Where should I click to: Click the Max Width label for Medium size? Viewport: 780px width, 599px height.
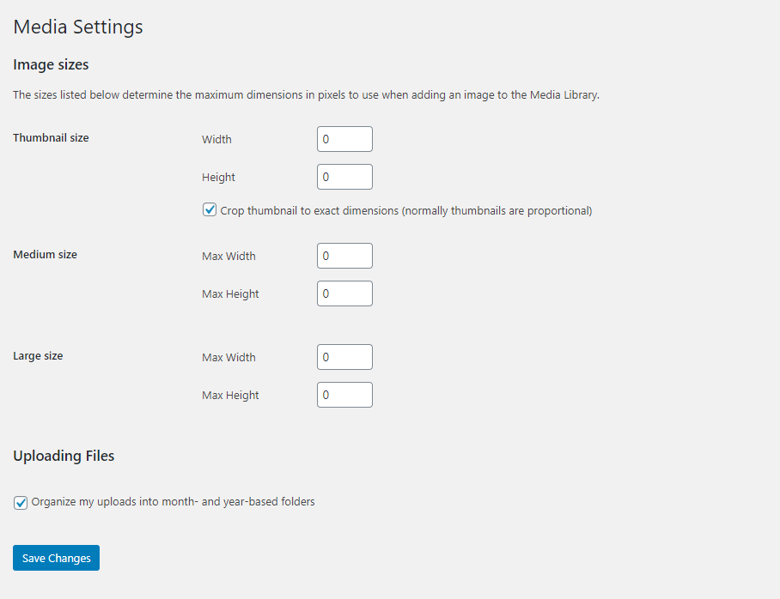(x=229, y=256)
